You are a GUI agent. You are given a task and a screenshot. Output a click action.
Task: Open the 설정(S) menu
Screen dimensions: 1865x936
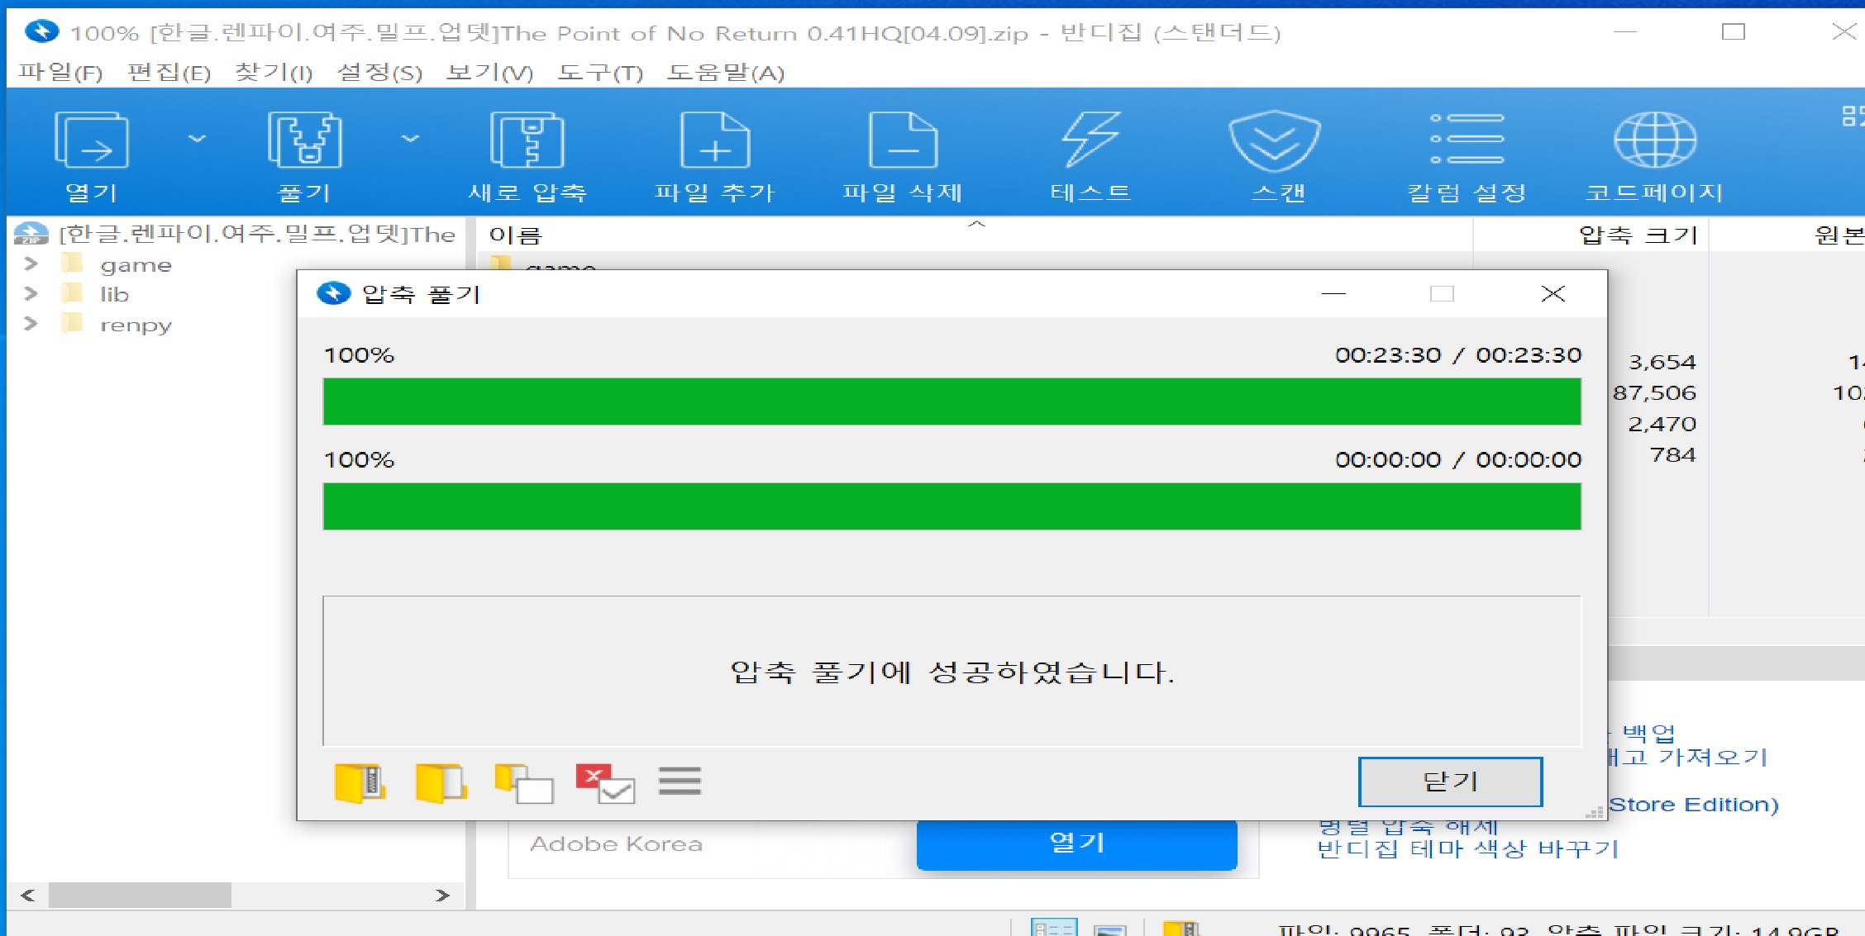coord(379,73)
